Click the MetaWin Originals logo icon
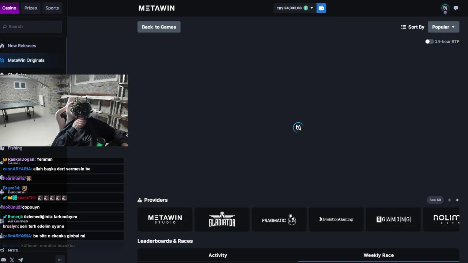 point(2,60)
